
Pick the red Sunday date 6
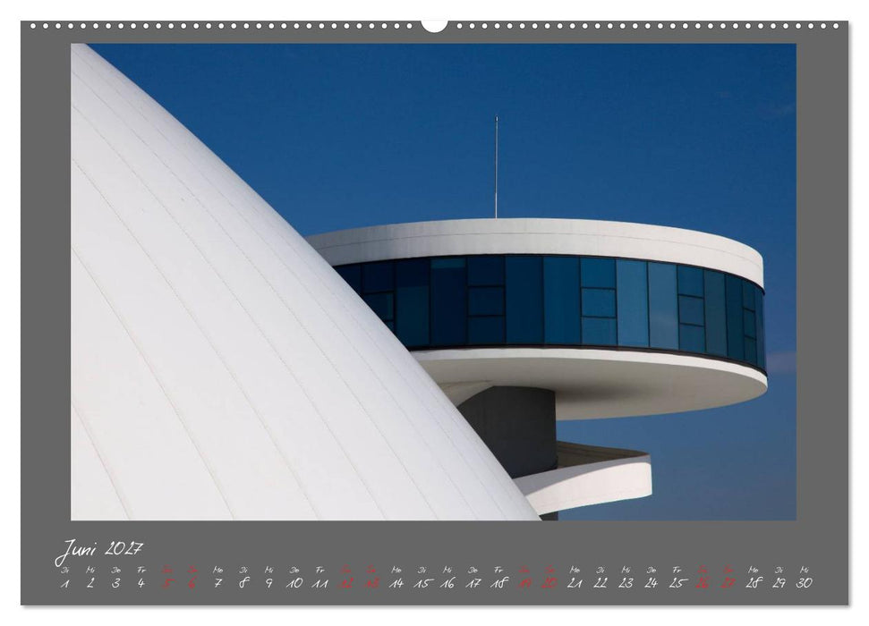point(192,583)
